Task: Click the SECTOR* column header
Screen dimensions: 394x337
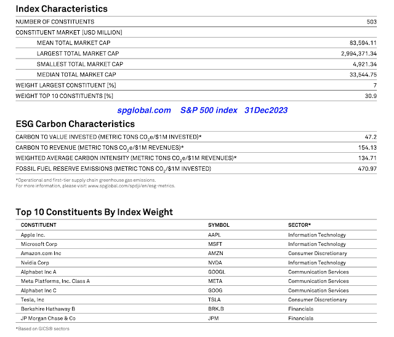Action: (x=299, y=225)
